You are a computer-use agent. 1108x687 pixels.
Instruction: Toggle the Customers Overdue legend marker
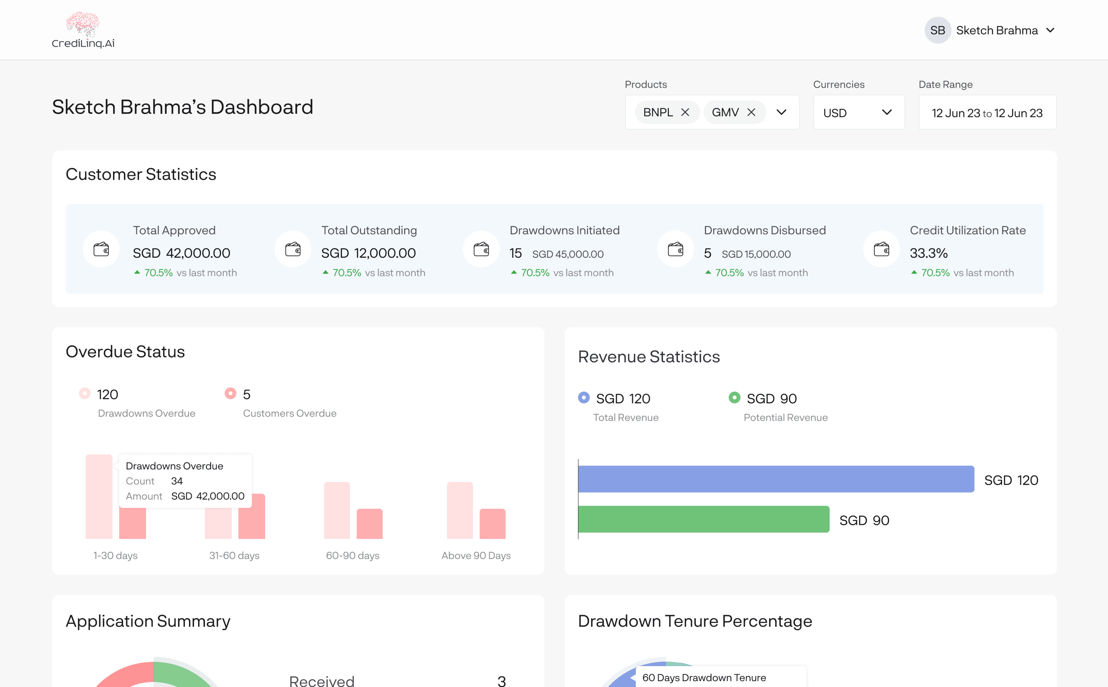pos(230,393)
